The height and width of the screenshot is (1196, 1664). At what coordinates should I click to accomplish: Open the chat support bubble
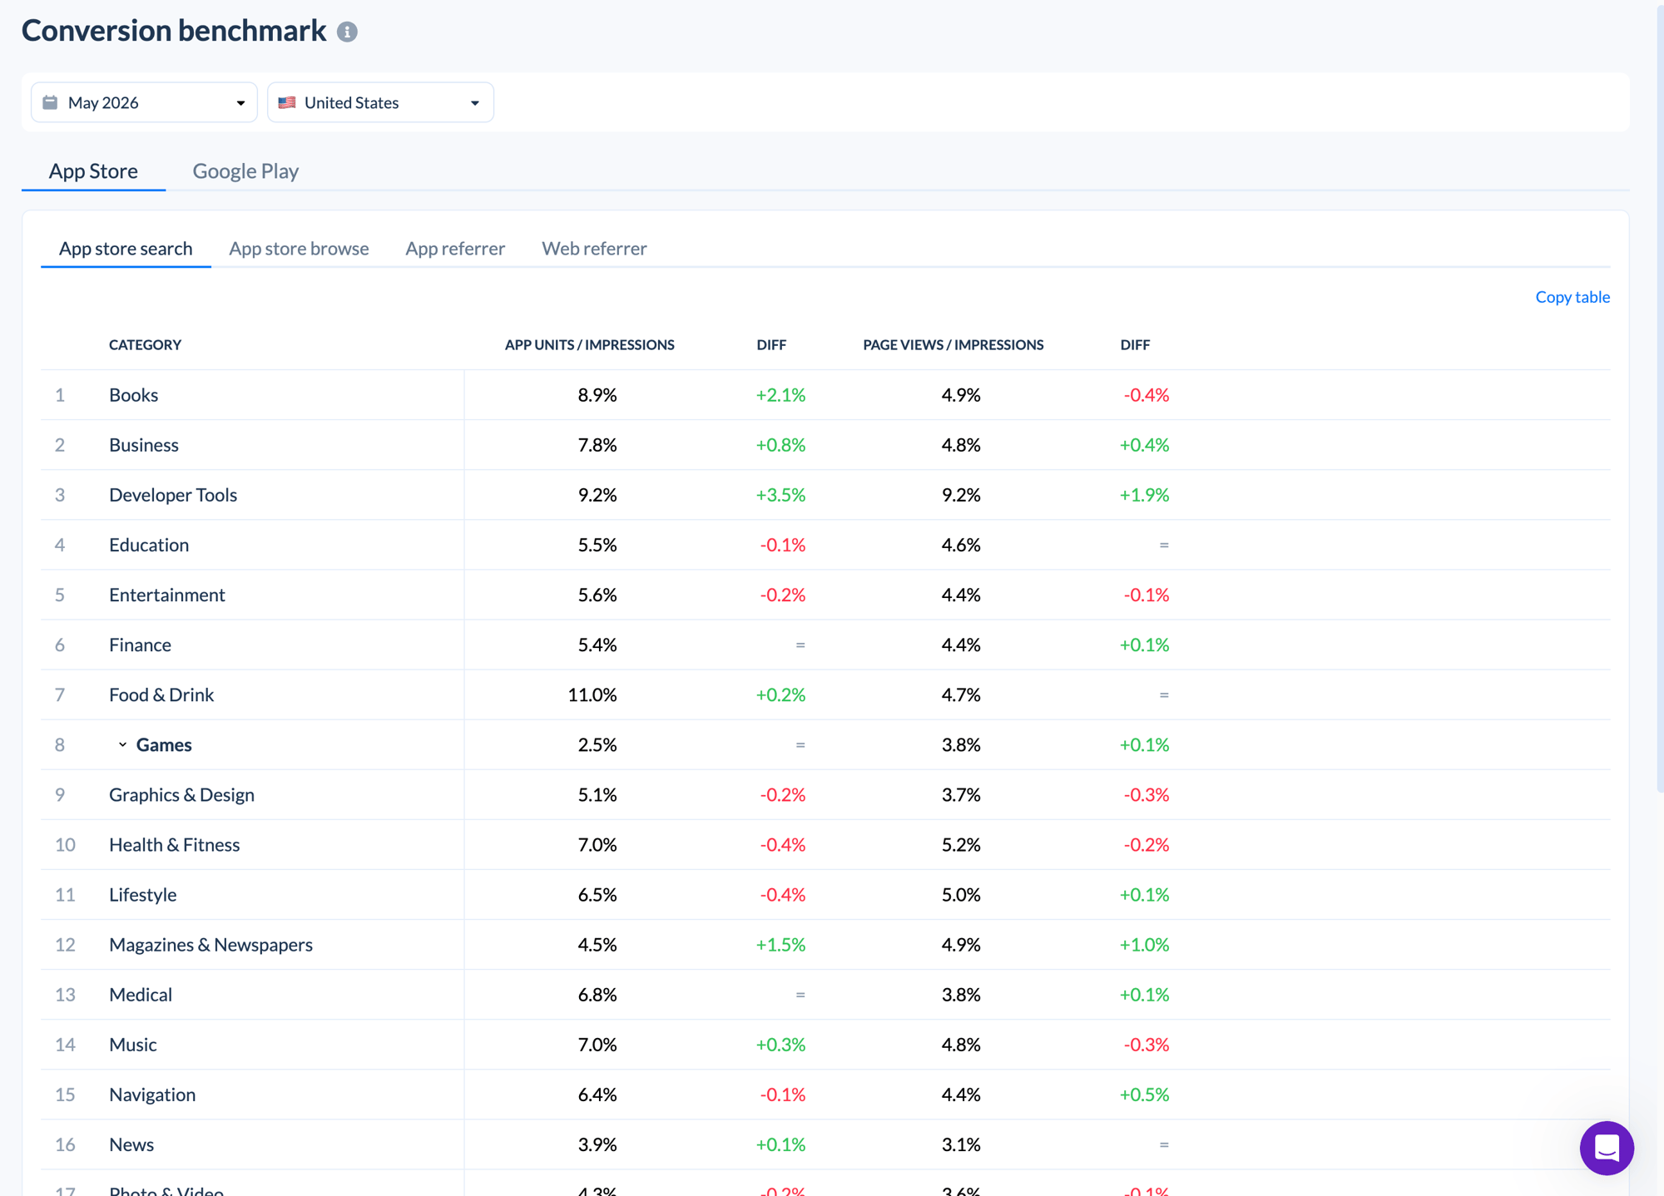click(1607, 1148)
